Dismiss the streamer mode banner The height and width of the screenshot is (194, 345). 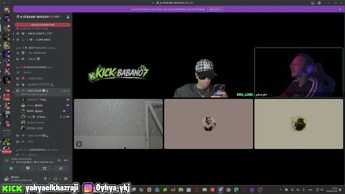(x=340, y=9)
